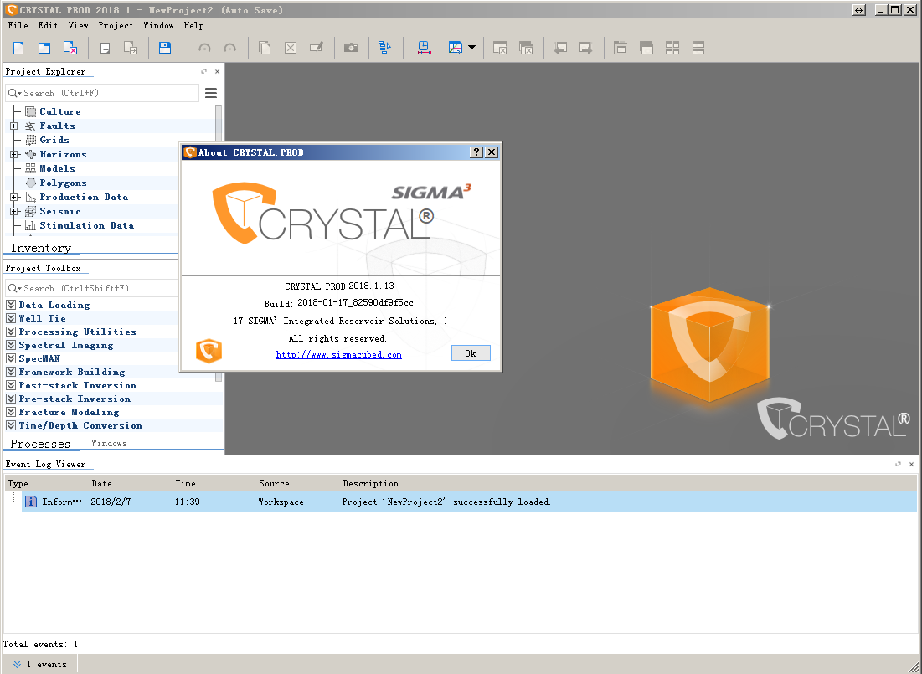
Task: Click the coordinate axes display toolbar icon
Action: (x=456, y=49)
